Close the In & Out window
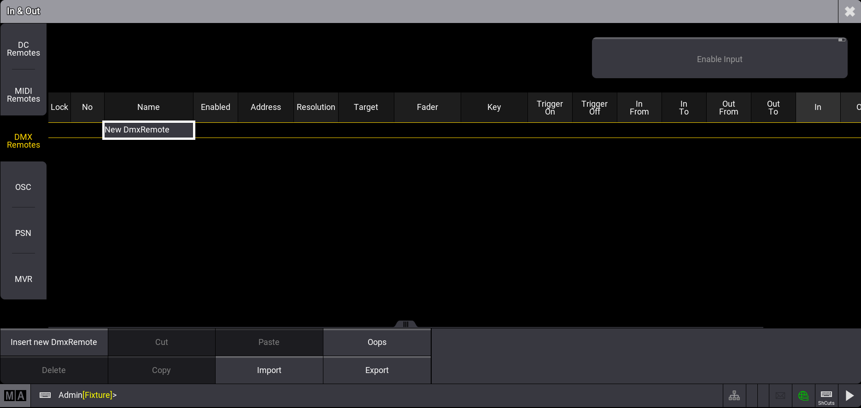 click(849, 11)
